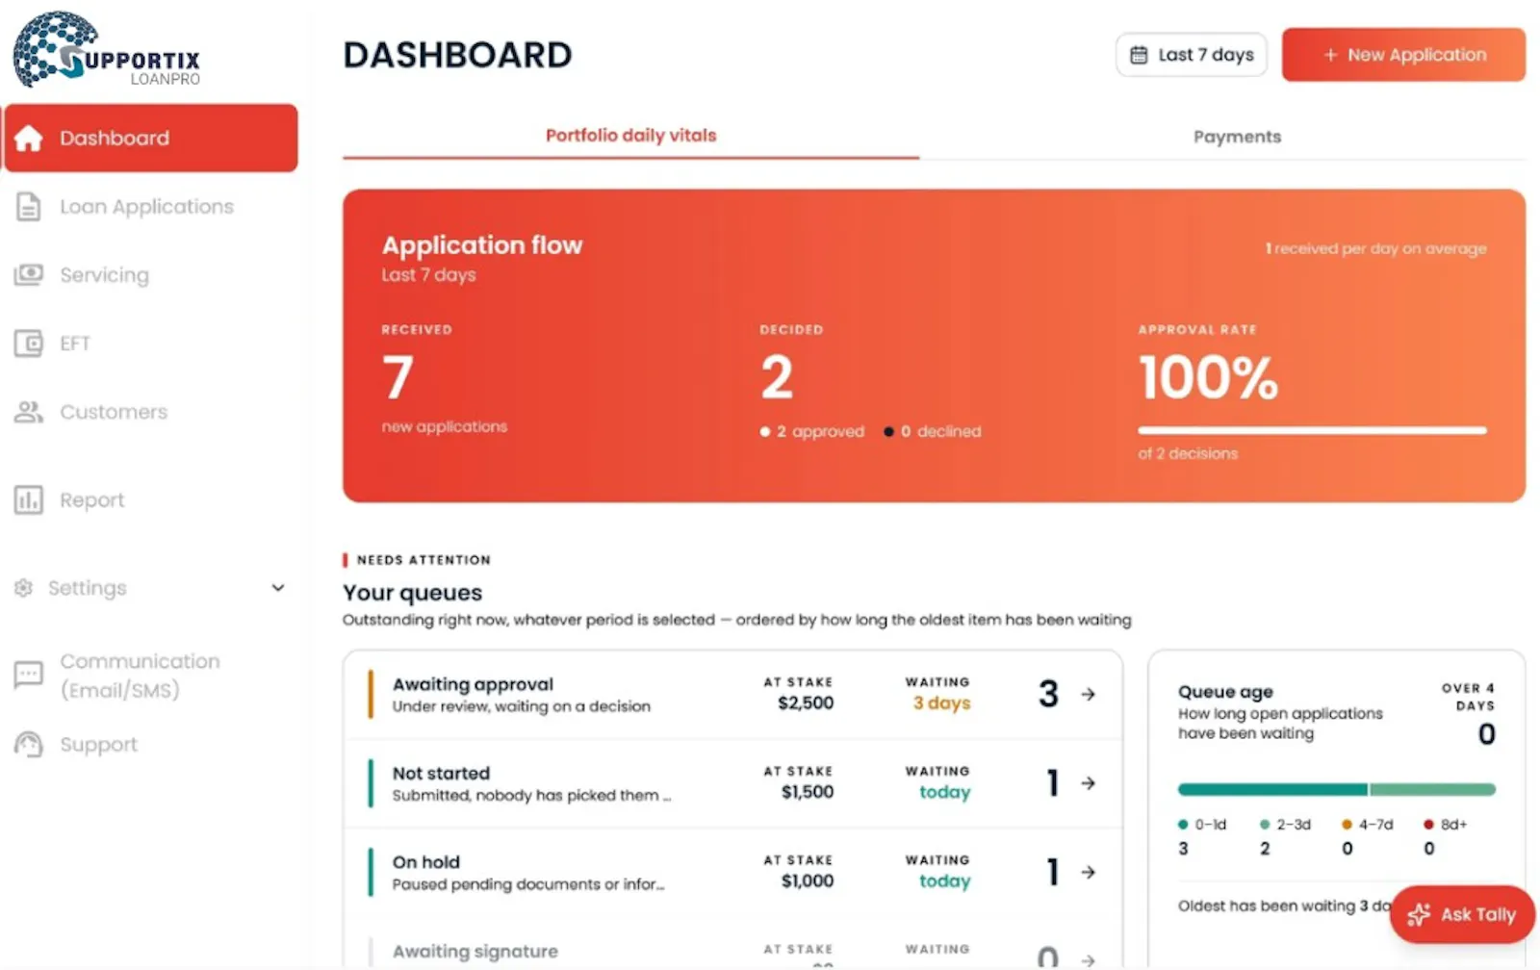Click the Application flow heading
This screenshot has width=1540, height=970.
pyautogui.click(x=482, y=245)
